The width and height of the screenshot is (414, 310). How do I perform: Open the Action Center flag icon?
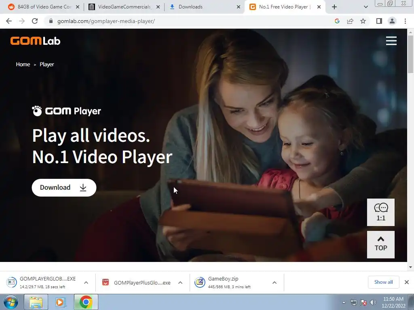(363, 302)
